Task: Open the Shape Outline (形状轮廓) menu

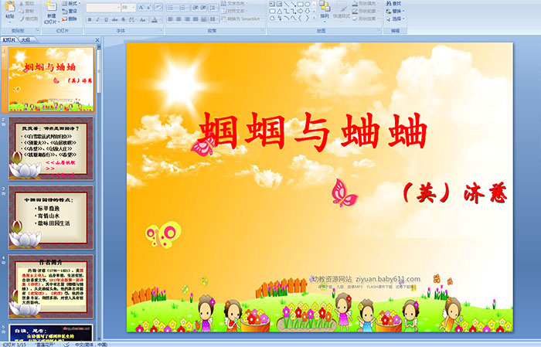Action: [x=366, y=11]
